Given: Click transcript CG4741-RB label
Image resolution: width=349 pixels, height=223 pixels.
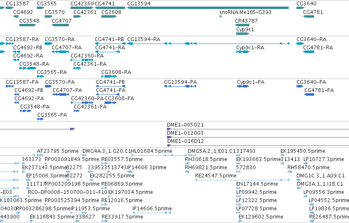Looking at the screenshot, I should pyautogui.click(x=109, y=39).
